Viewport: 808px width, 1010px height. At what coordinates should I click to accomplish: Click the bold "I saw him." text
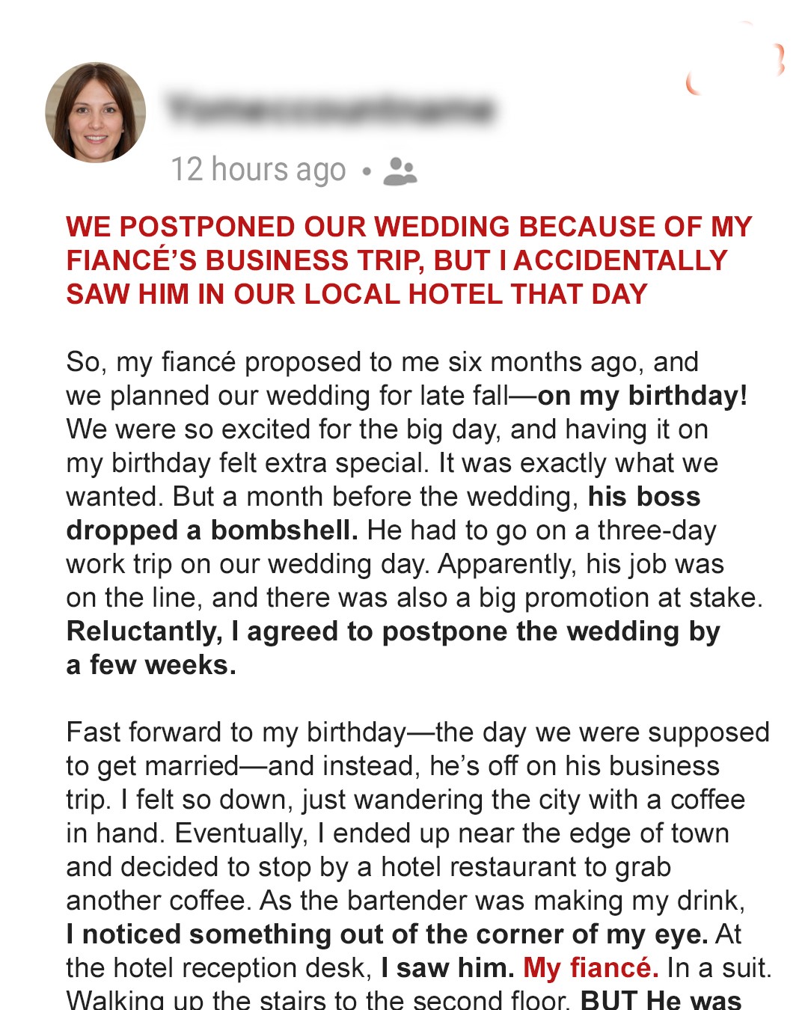pos(447,968)
